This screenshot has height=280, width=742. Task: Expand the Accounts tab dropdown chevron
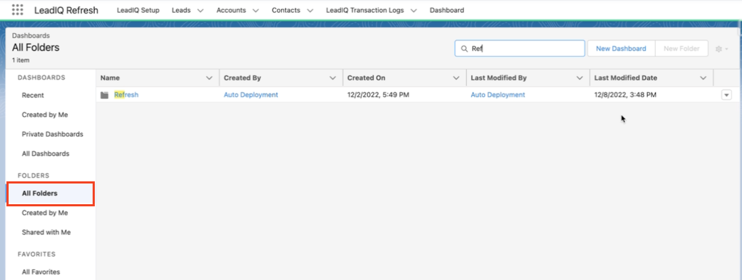[256, 10]
